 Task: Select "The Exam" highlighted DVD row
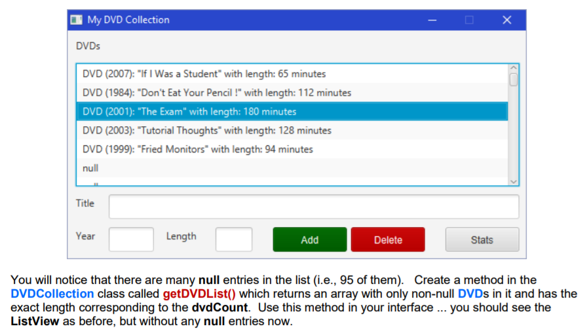tap(292, 111)
